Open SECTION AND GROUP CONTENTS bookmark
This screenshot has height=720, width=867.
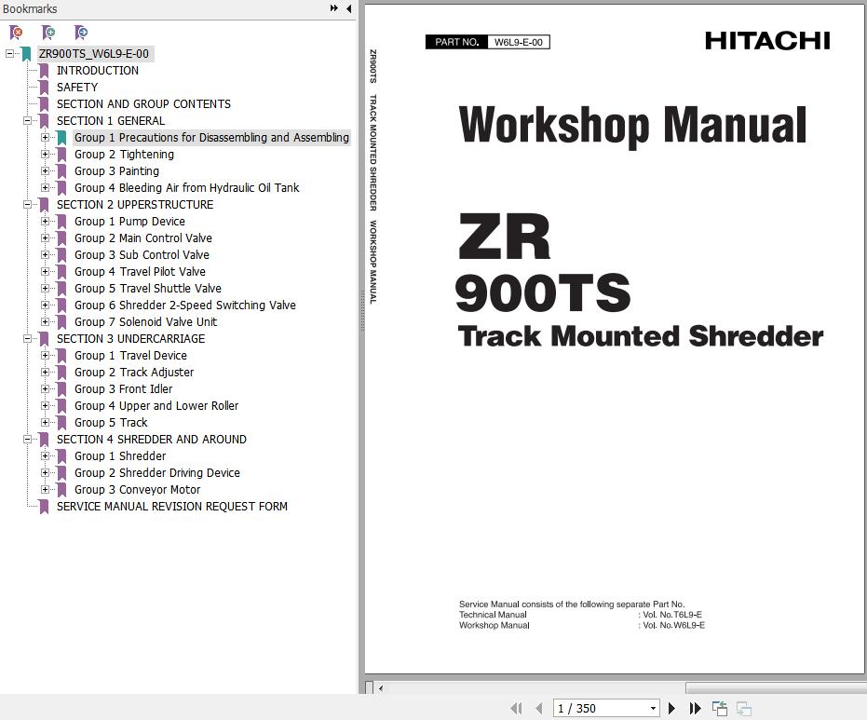pos(143,104)
